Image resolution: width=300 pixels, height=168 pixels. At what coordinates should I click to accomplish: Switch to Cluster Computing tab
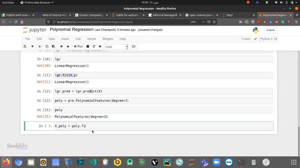(x=91, y=15)
